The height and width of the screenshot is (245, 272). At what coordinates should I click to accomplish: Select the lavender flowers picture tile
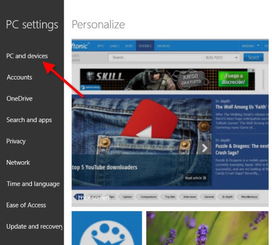click(x=207, y=228)
